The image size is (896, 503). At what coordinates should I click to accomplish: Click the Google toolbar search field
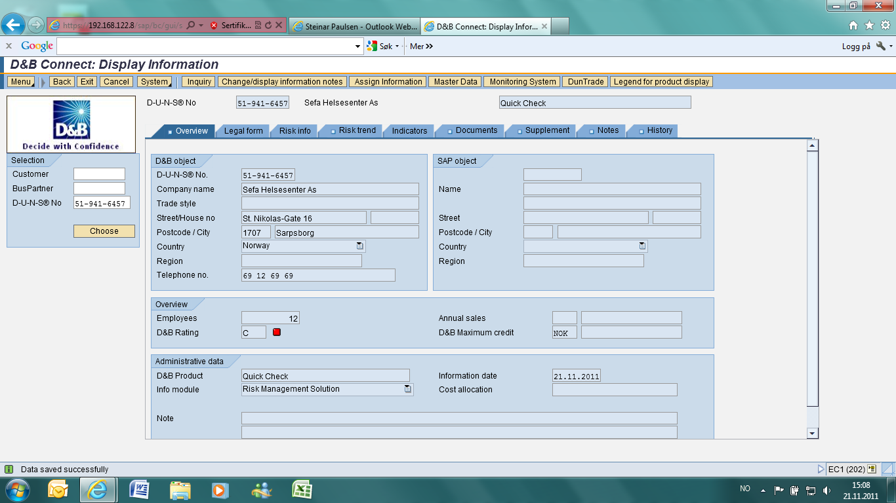[205, 46]
